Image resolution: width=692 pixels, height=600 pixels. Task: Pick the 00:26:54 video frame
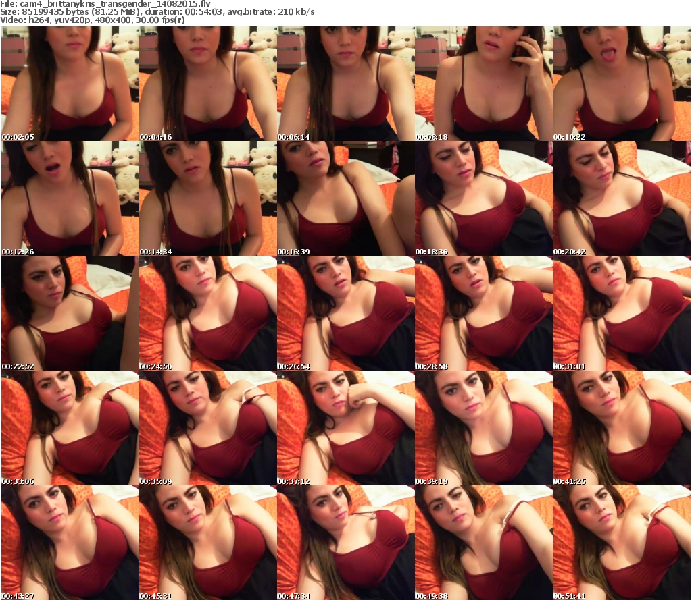(x=345, y=313)
